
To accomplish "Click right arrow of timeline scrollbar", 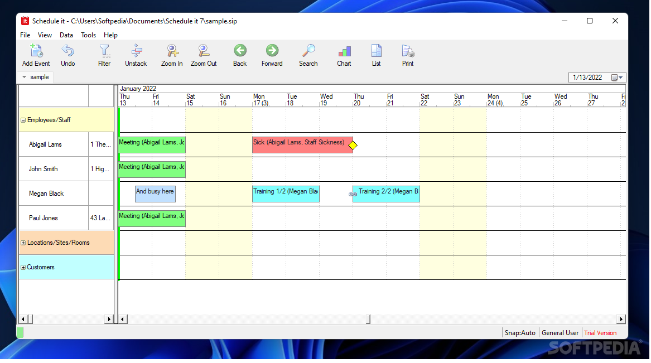I will click(621, 319).
